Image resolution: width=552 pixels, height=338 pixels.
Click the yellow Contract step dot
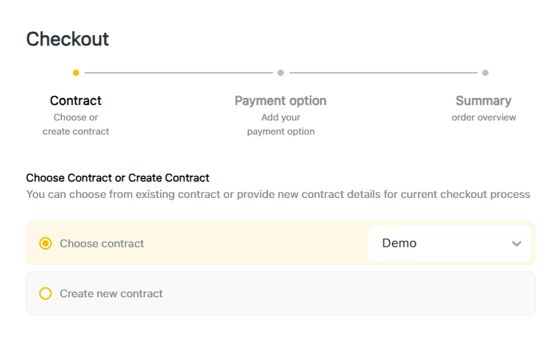(76, 73)
